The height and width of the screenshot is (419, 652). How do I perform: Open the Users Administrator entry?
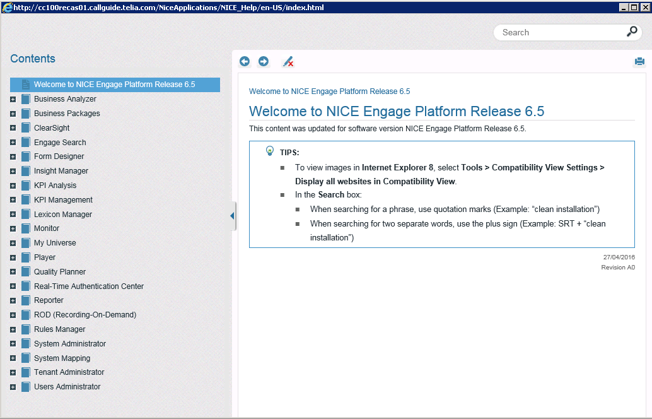point(67,387)
